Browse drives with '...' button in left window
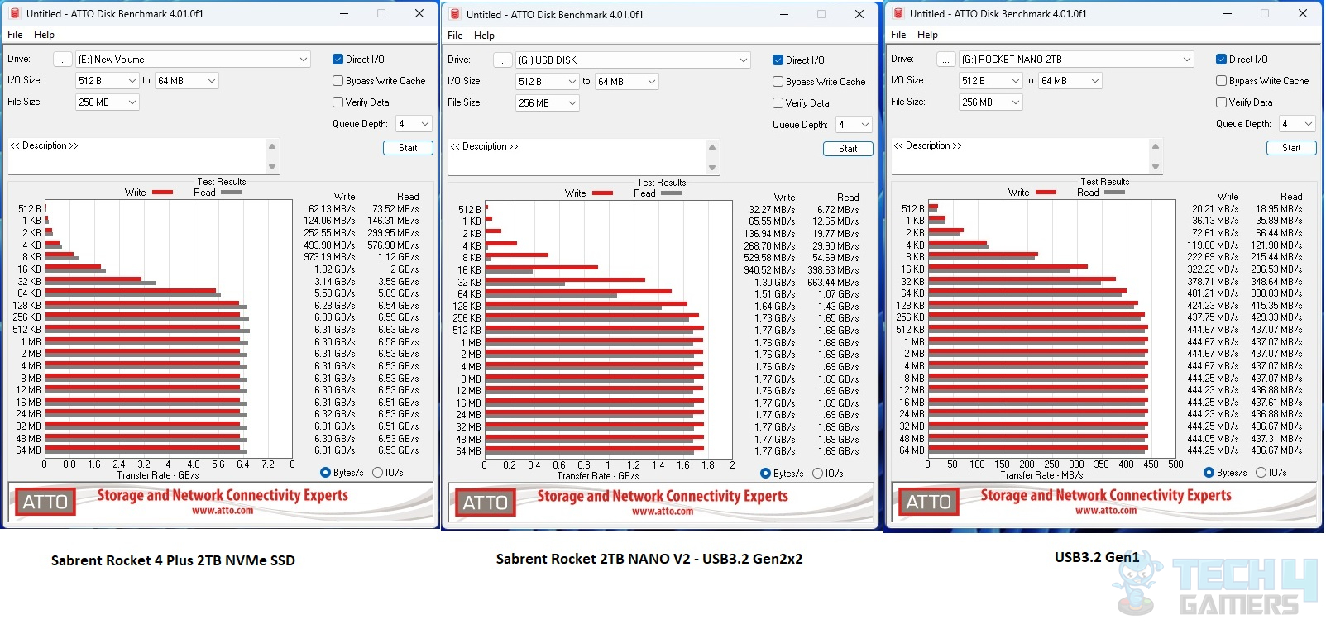 coord(63,60)
